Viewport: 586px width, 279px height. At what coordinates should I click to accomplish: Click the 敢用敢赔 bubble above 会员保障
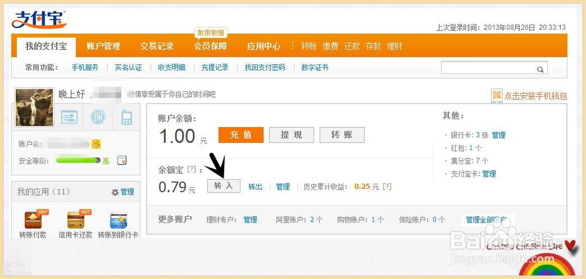[x=210, y=33]
